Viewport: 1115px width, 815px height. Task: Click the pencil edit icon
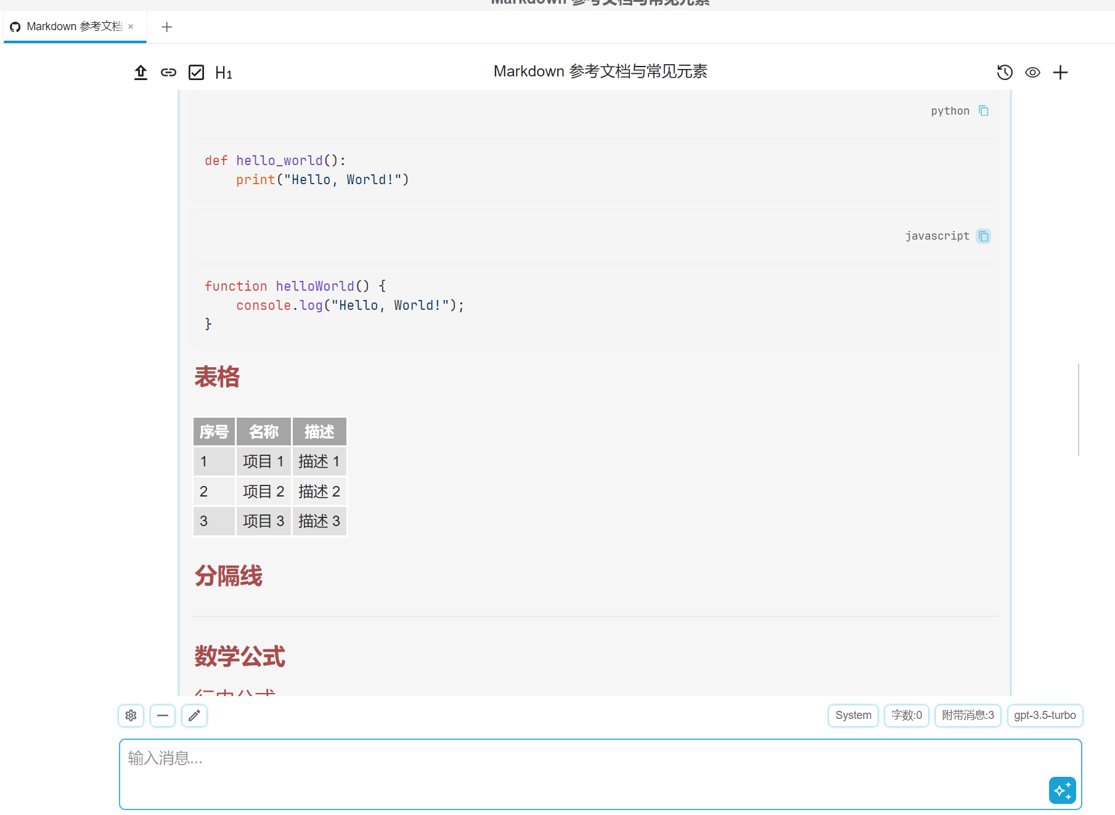pyautogui.click(x=194, y=716)
